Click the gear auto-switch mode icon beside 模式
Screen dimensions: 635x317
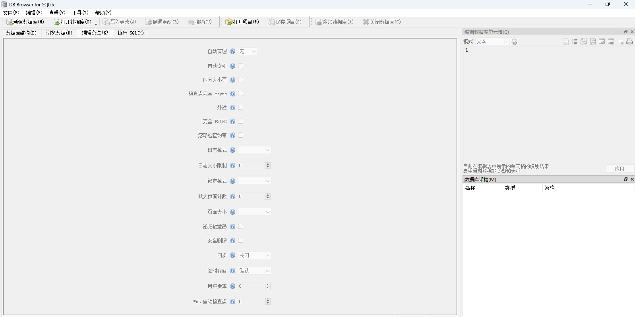pos(514,42)
